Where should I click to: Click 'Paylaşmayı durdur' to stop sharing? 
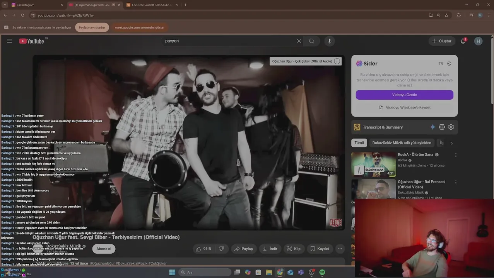pos(92,27)
